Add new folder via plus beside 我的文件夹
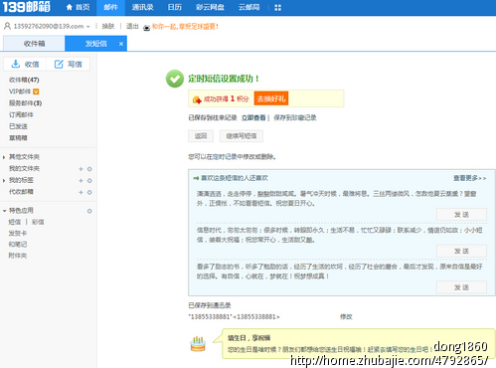496x368 pixels. click(81, 169)
